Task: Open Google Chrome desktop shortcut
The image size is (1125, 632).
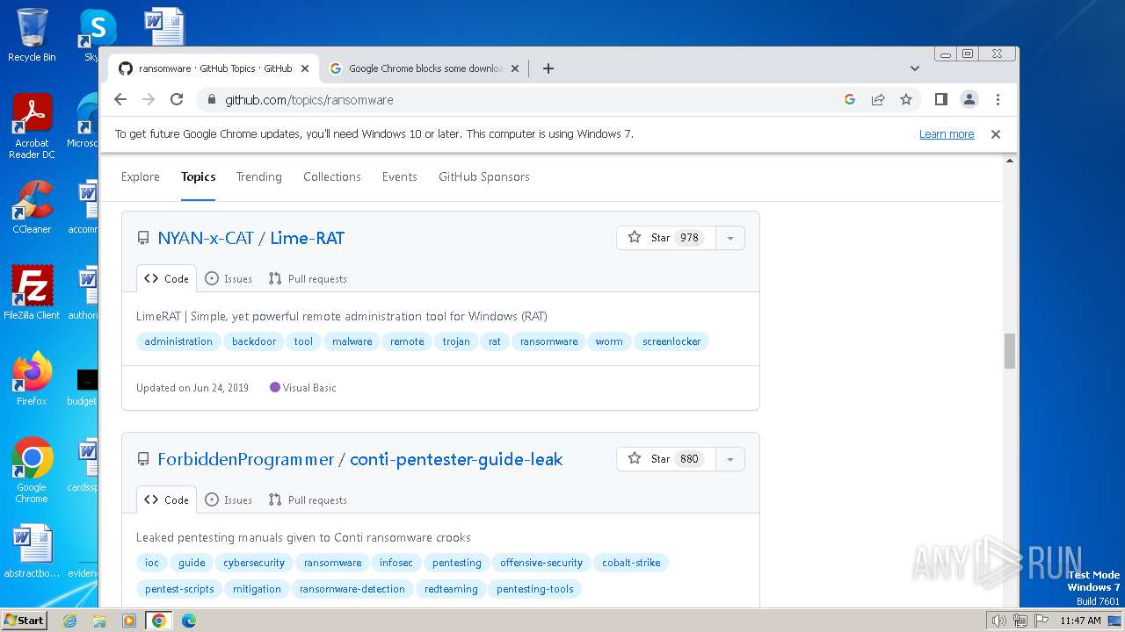Action: (32, 470)
